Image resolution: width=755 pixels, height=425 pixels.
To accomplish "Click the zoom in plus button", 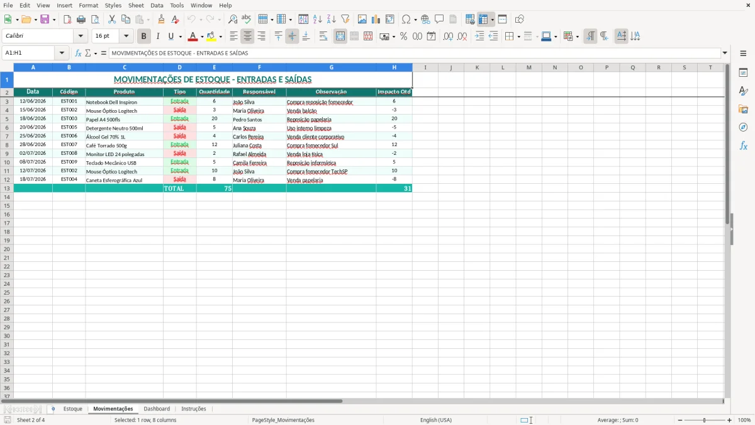I will [730, 420].
